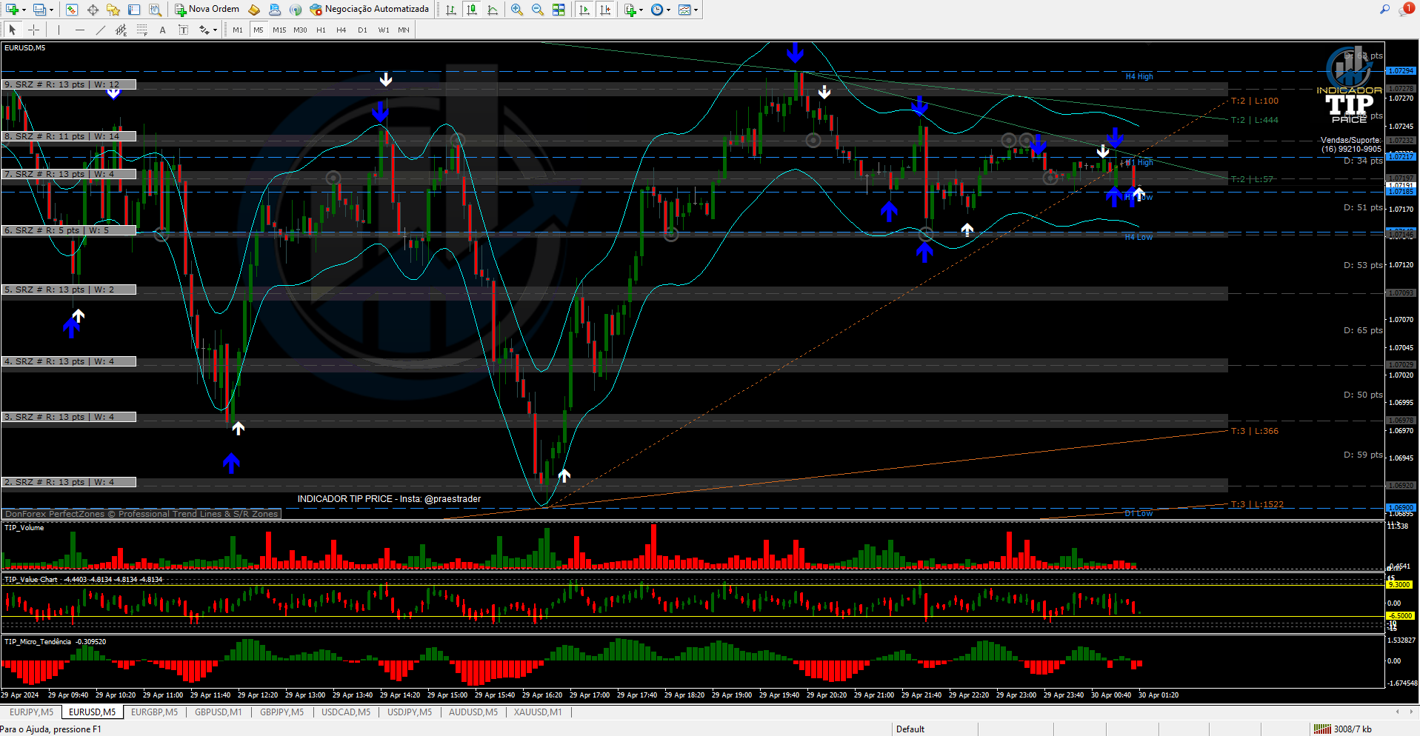The width and height of the screenshot is (1420, 736).
Task: Open the MetaEditor book icon
Action: tap(254, 10)
